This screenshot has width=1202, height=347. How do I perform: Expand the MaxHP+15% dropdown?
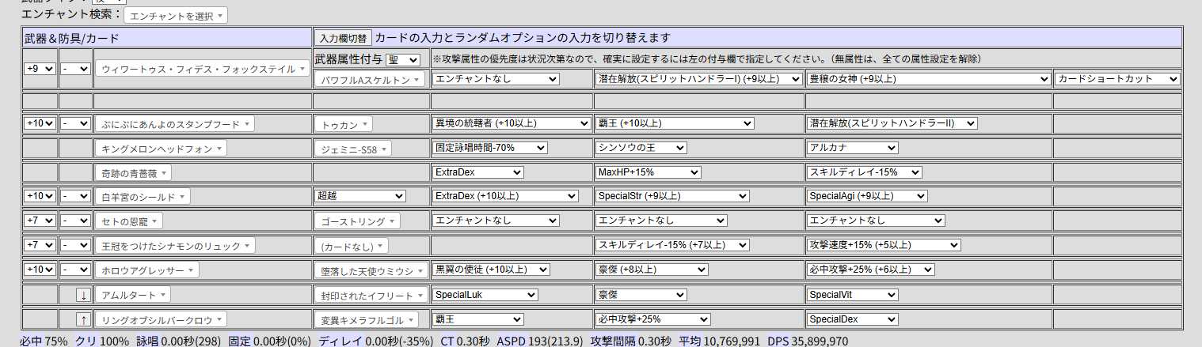point(648,172)
